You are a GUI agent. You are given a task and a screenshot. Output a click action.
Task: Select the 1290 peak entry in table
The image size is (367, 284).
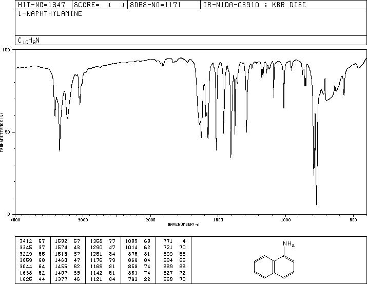(x=103, y=247)
